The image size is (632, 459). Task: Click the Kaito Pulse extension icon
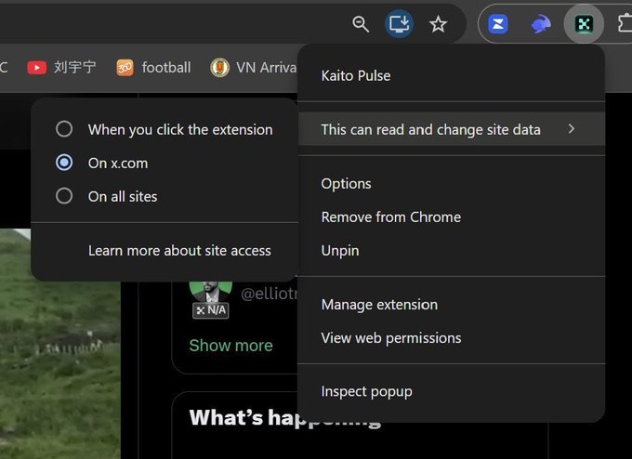coord(584,24)
